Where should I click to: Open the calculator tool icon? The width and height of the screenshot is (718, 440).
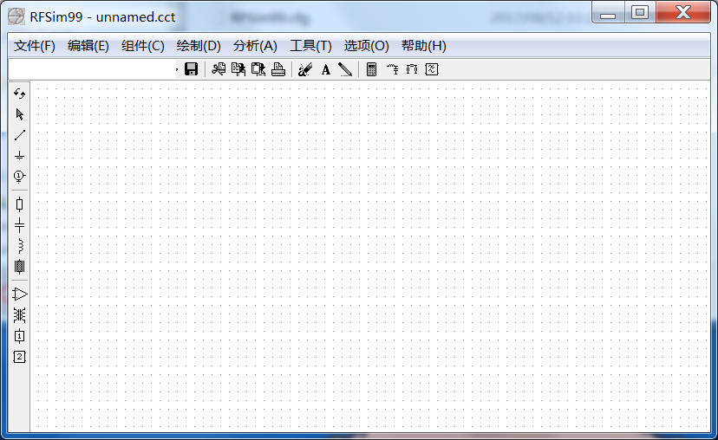point(371,69)
